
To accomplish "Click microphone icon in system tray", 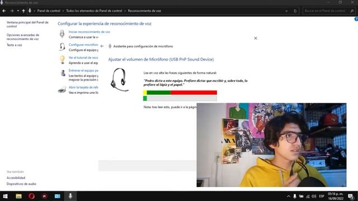I will [295, 196].
